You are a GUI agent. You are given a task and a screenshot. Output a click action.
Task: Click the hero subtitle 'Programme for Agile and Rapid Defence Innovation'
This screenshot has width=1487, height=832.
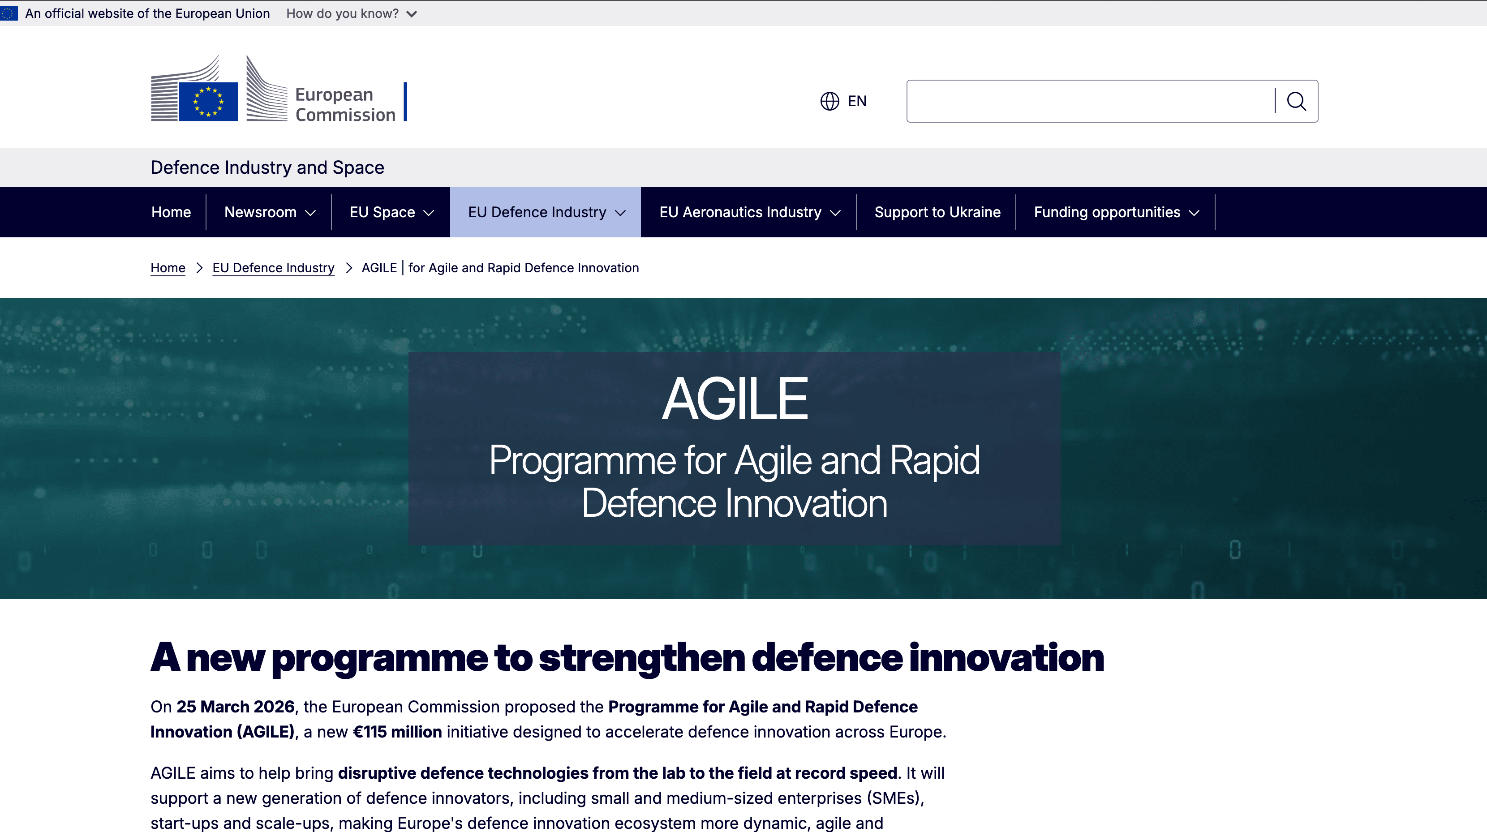734,482
